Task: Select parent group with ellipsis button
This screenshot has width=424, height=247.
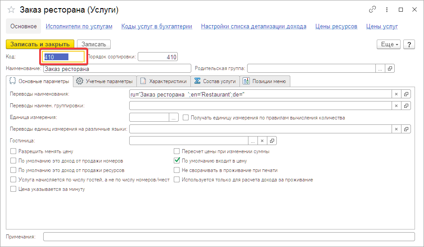Action: point(380,69)
